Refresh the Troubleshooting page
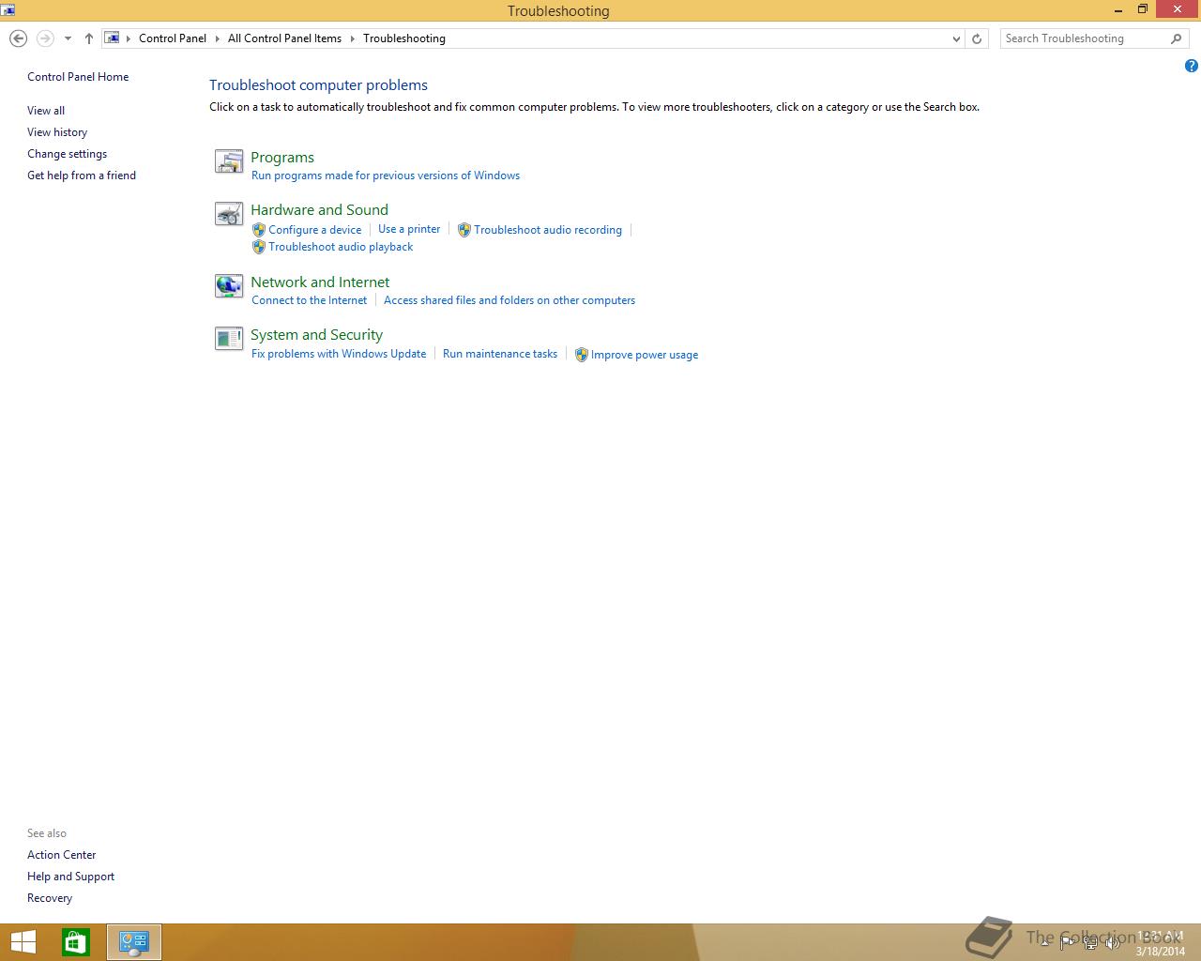This screenshot has width=1201, height=961. [977, 38]
